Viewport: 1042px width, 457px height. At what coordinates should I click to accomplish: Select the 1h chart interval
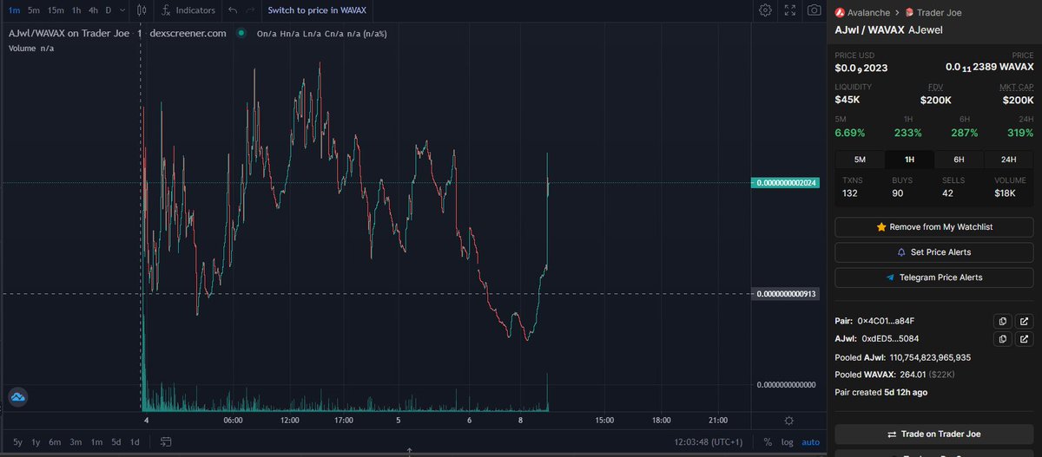click(x=76, y=10)
